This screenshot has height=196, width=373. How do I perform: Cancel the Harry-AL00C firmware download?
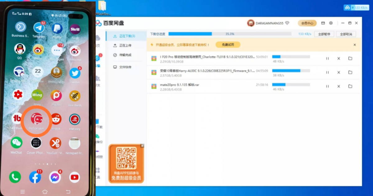click(x=339, y=72)
